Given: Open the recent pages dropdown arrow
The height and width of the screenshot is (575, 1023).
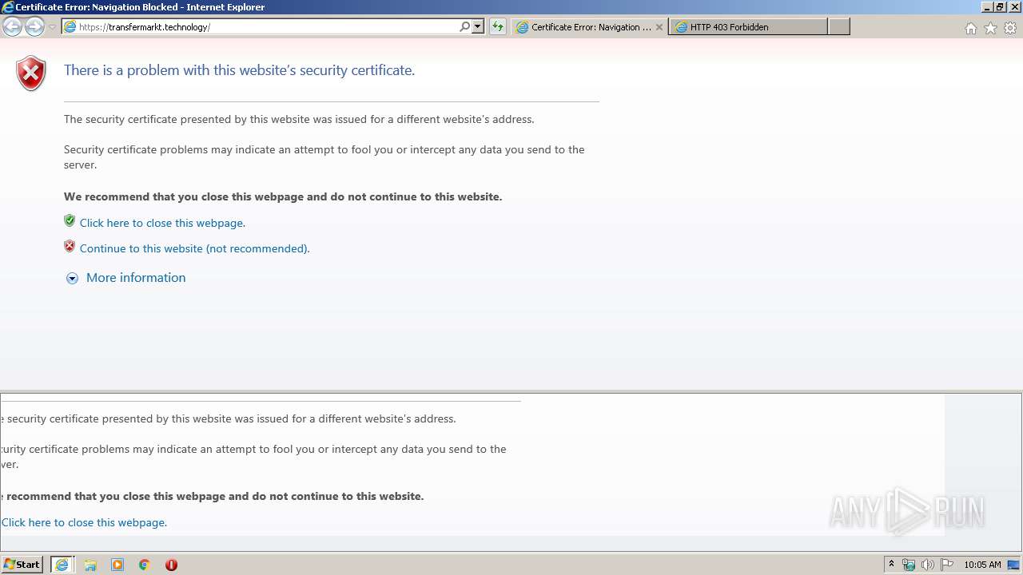Looking at the screenshot, I should click(52, 27).
